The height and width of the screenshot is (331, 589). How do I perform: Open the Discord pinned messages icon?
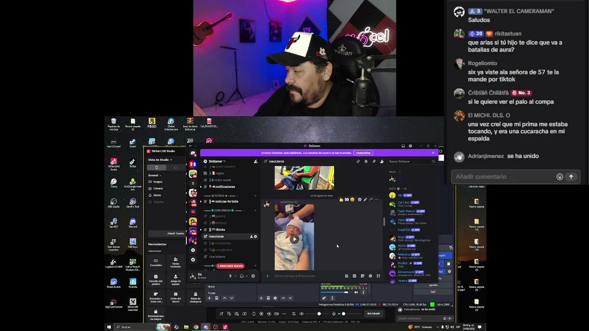point(374,161)
